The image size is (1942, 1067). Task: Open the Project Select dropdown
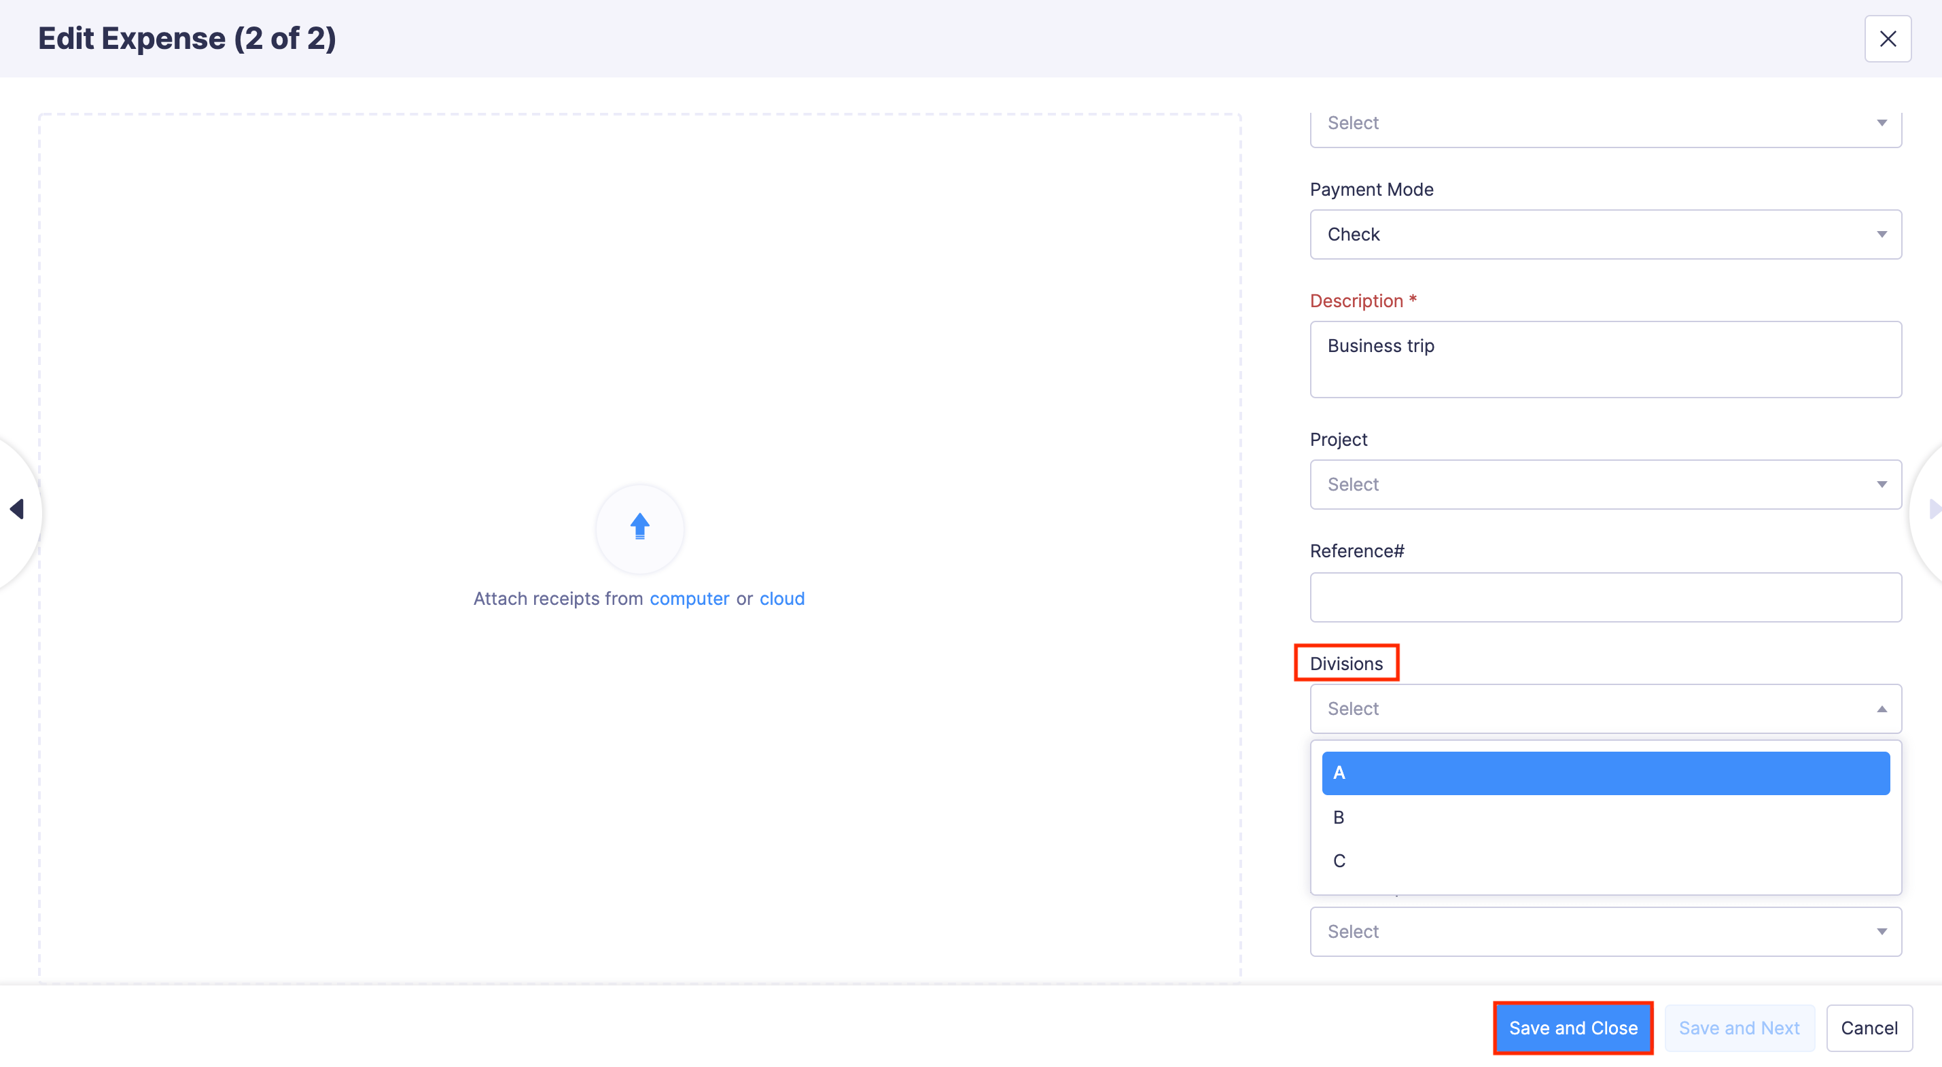[x=1604, y=484]
